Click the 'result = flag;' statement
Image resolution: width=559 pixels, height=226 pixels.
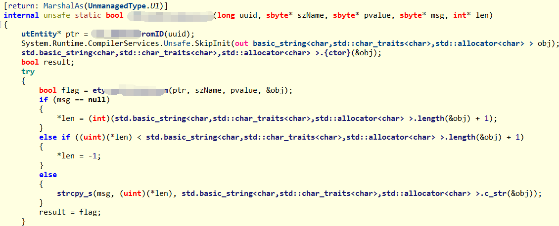(70, 212)
